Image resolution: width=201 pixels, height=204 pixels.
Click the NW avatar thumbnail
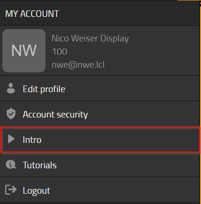(24, 51)
